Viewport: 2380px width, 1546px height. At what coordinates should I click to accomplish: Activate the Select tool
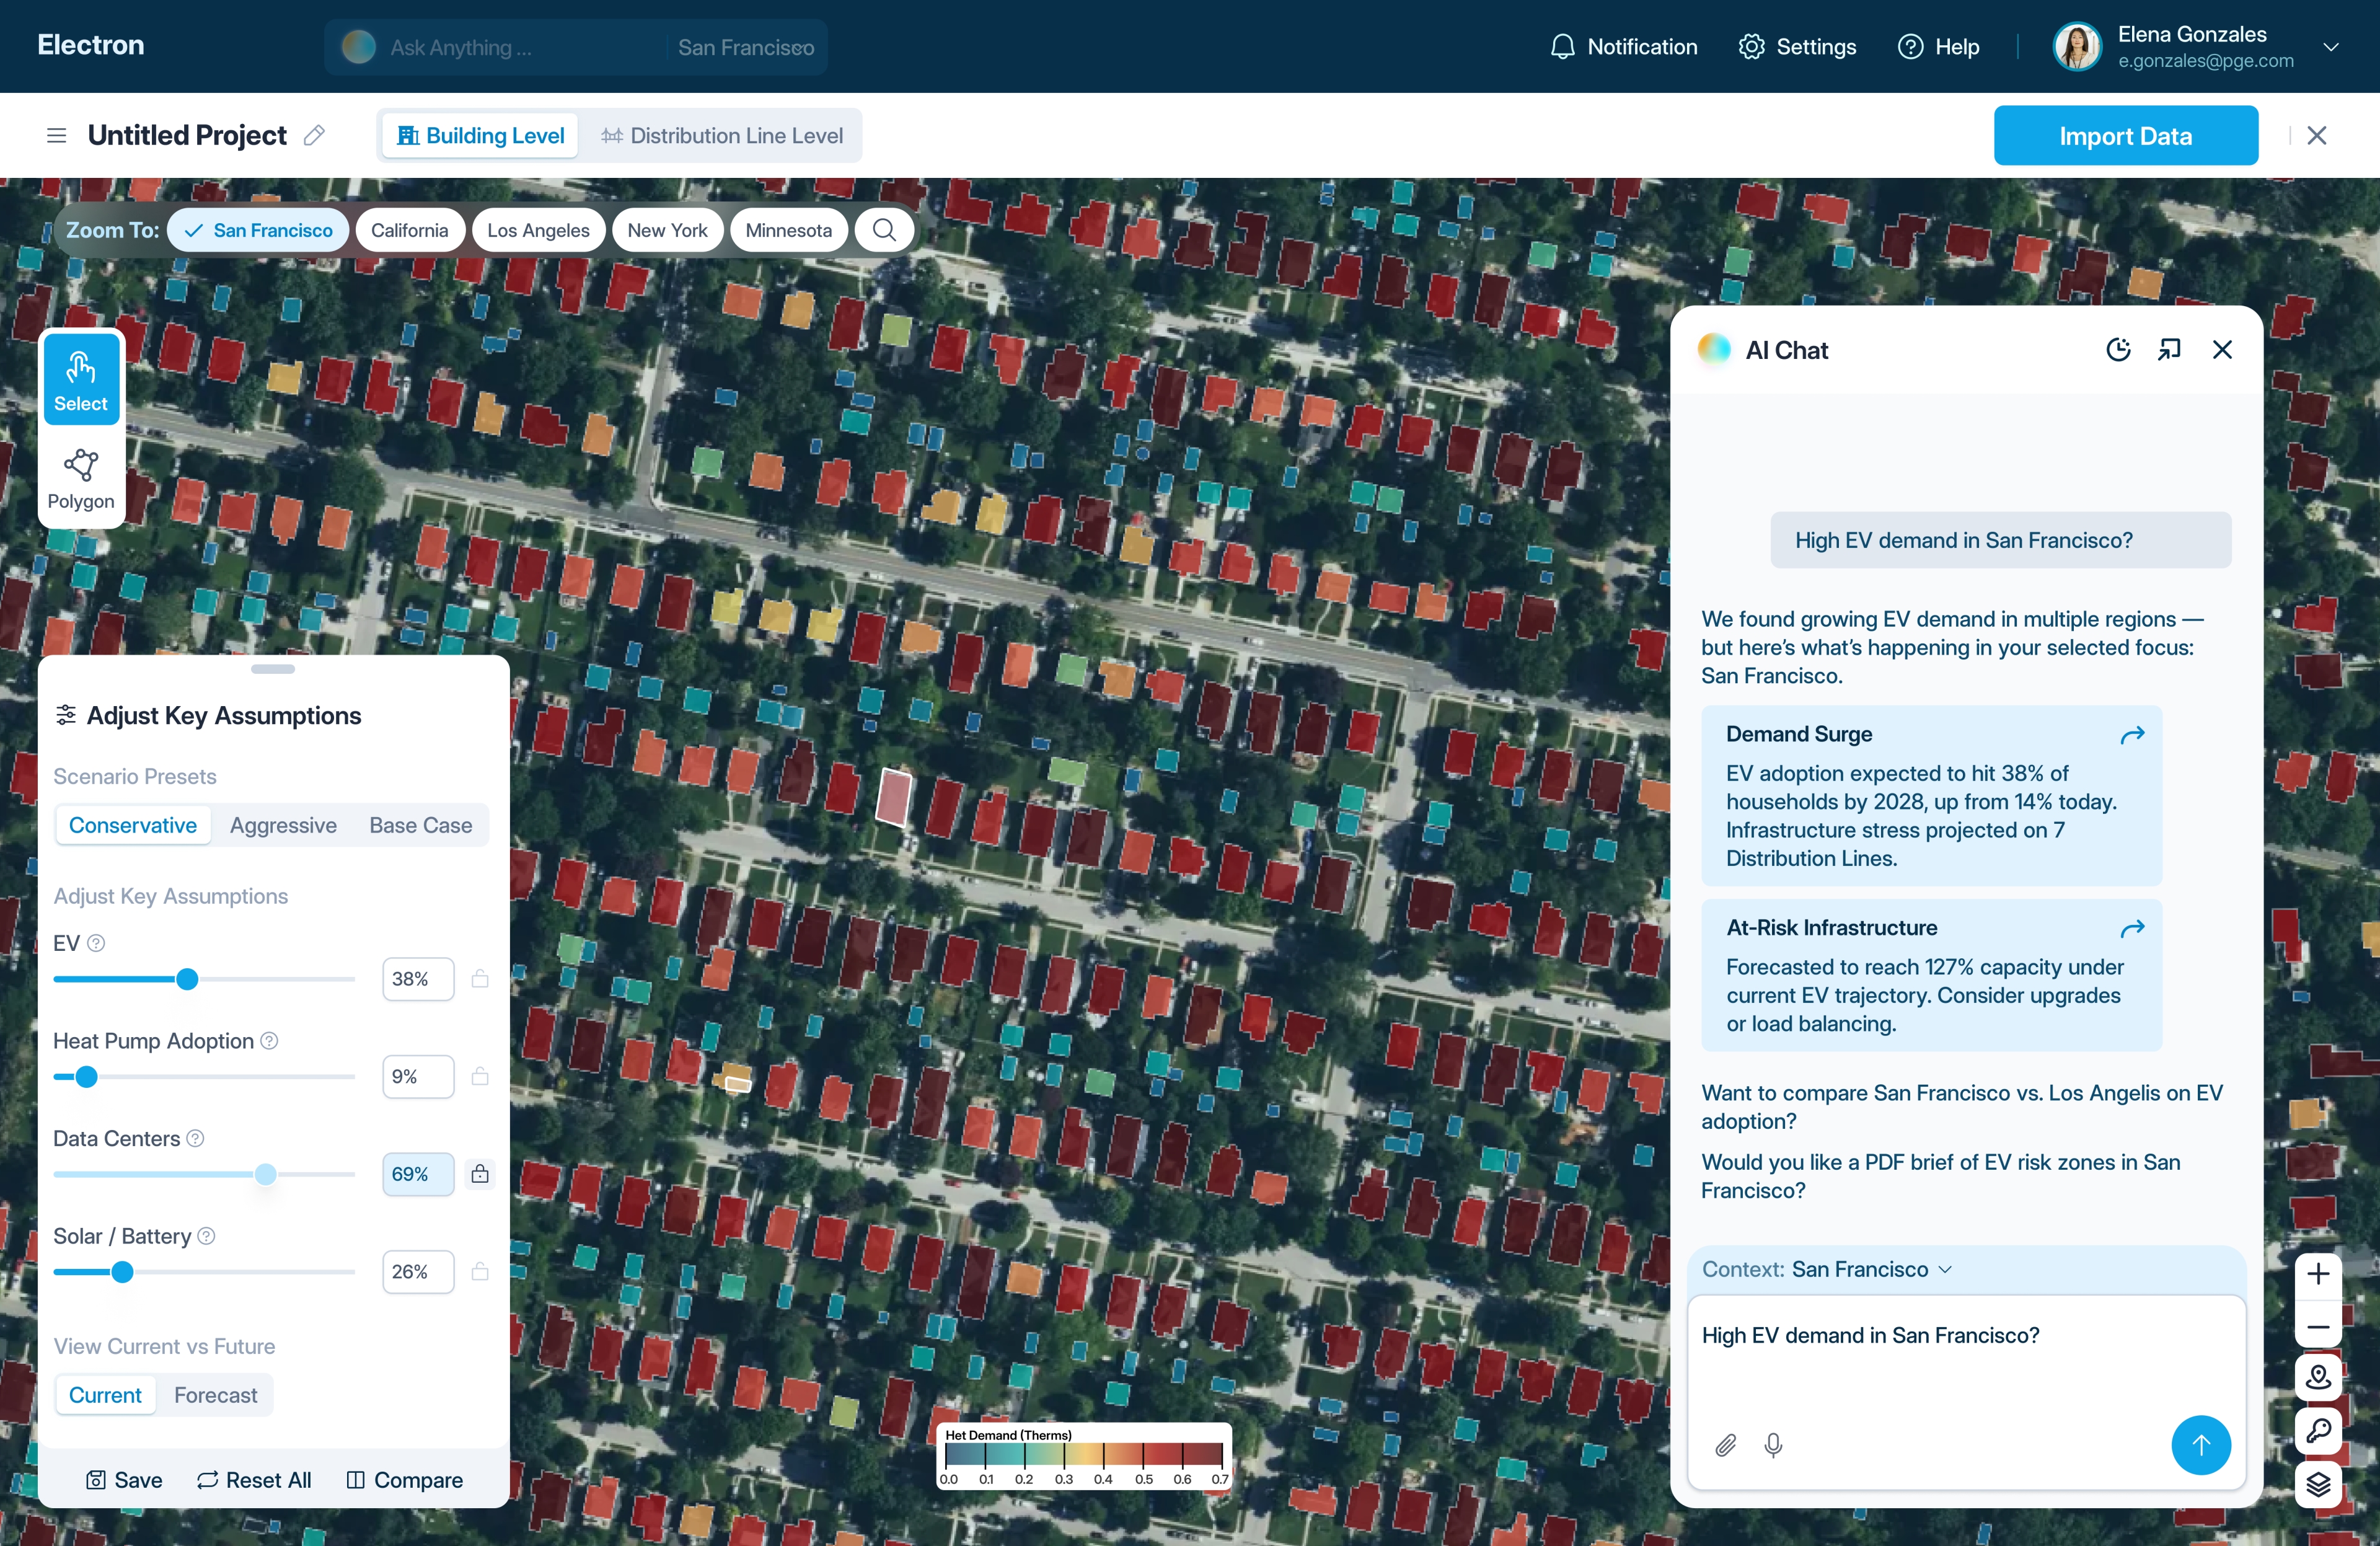pos(81,379)
